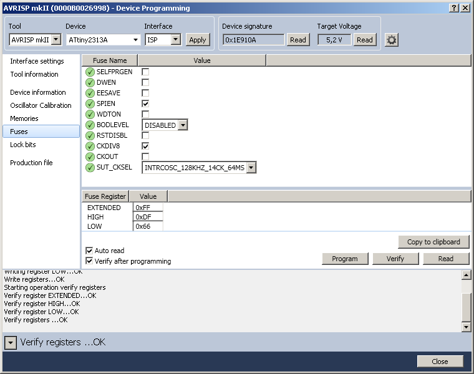Click the Value column header beside Fuse Register
The width and height of the screenshot is (474, 374).
[148, 196]
